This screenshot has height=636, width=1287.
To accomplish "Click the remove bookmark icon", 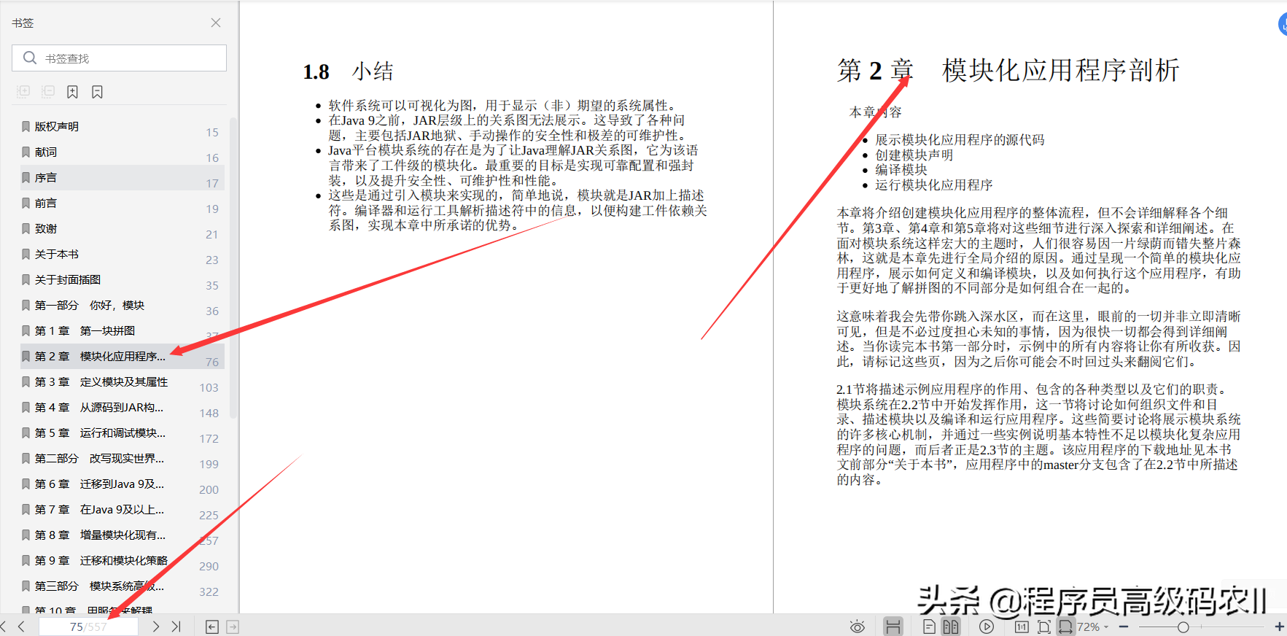I will point(97,92).
